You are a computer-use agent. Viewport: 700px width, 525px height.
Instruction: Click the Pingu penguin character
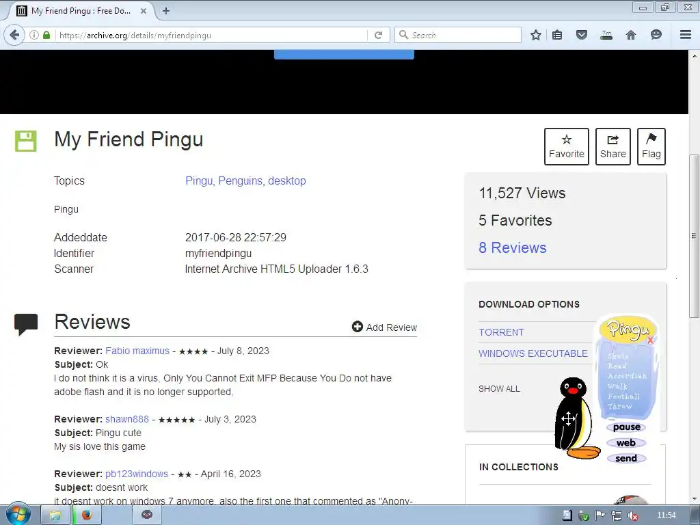(x=575, y=418)
